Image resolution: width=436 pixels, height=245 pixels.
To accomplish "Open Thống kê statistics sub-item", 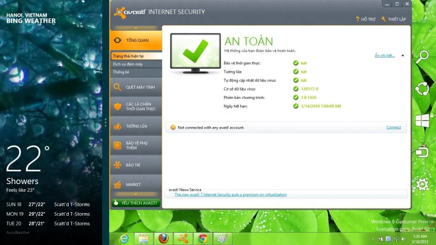I will [136, 72].
